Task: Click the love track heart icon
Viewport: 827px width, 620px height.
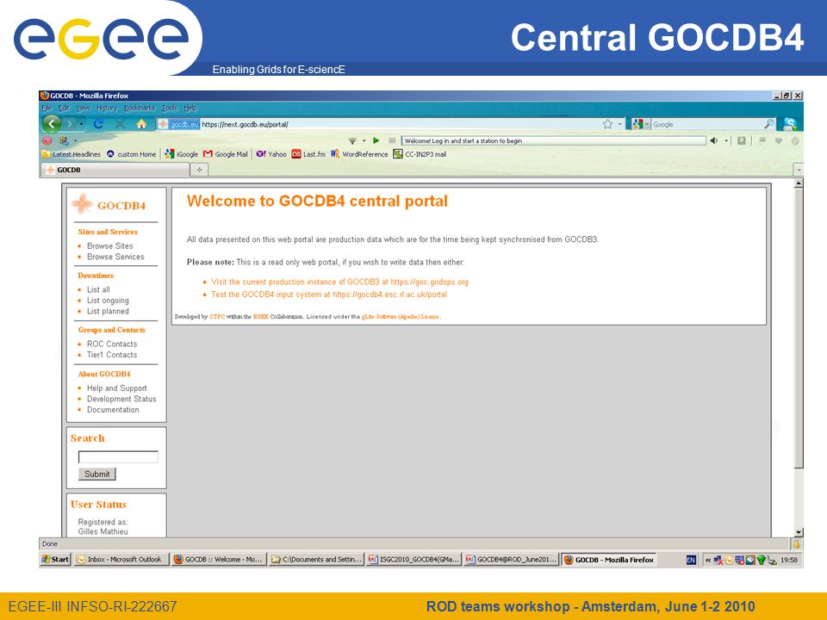Action: pyautogui.click(x=778, y=140)
